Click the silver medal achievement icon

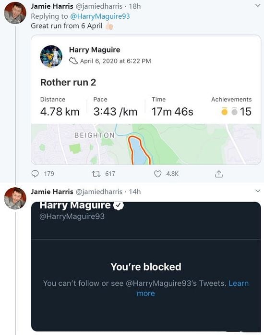coord(234,111)
